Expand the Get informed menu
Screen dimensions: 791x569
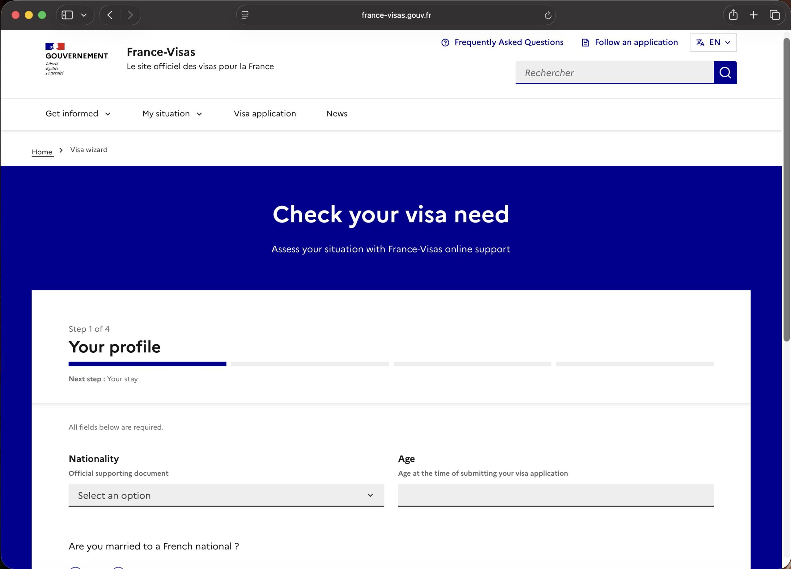pyautogui.click(x=78, y=114)
